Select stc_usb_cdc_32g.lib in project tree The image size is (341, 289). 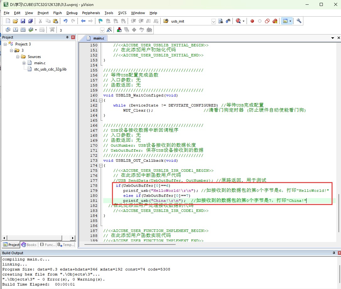50,69
